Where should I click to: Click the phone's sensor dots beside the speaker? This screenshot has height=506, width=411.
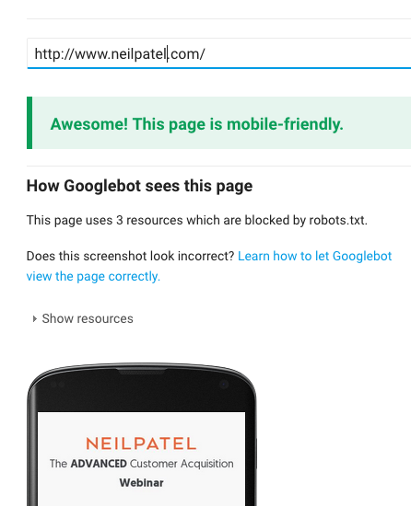click(x=58, y=385)
